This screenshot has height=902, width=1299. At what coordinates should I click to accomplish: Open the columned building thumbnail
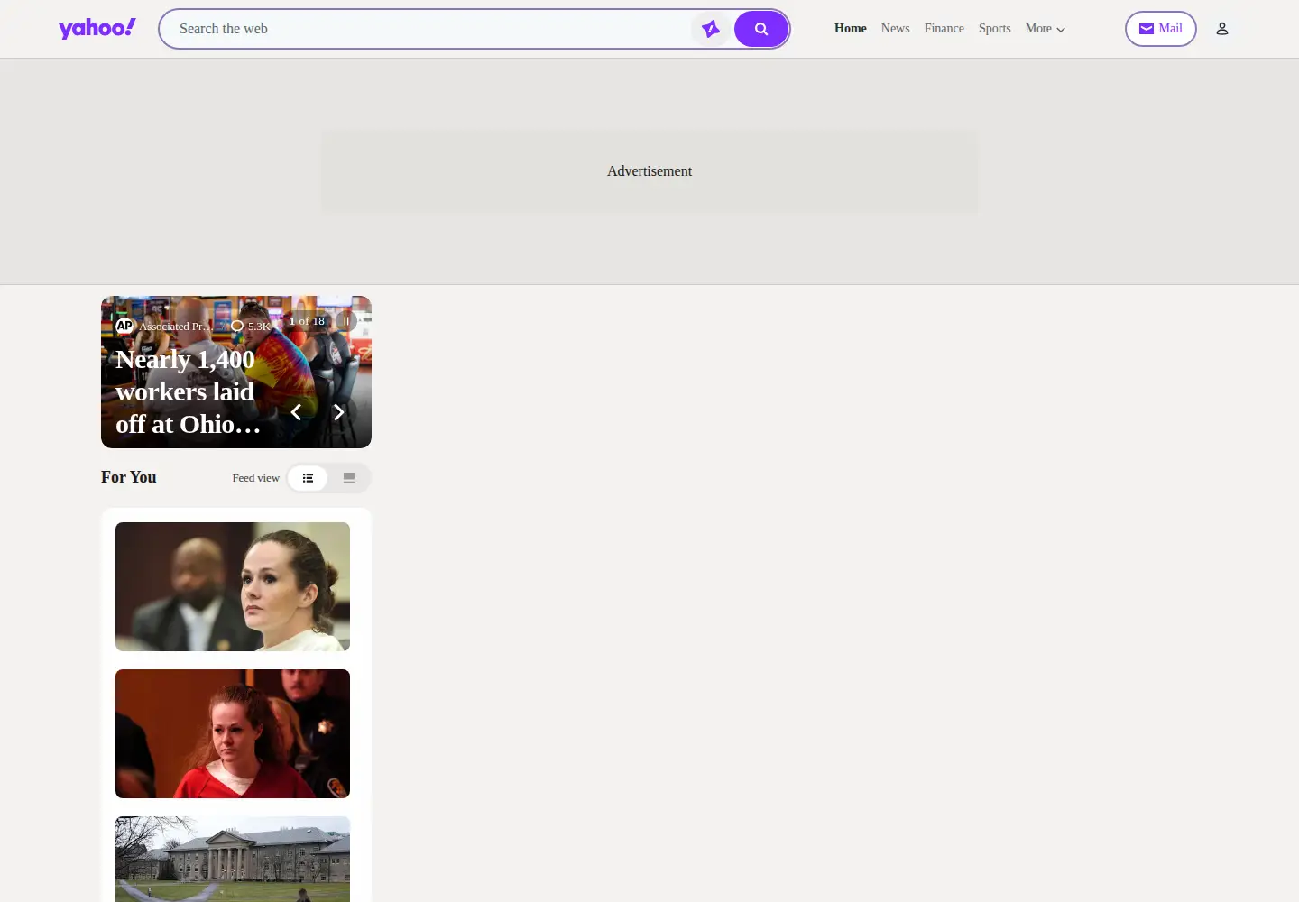(x=233, y=859)
